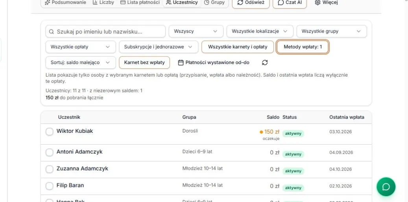Expand the Subskrypcje i jednorazowe dropdown

[x=159, y=47]
